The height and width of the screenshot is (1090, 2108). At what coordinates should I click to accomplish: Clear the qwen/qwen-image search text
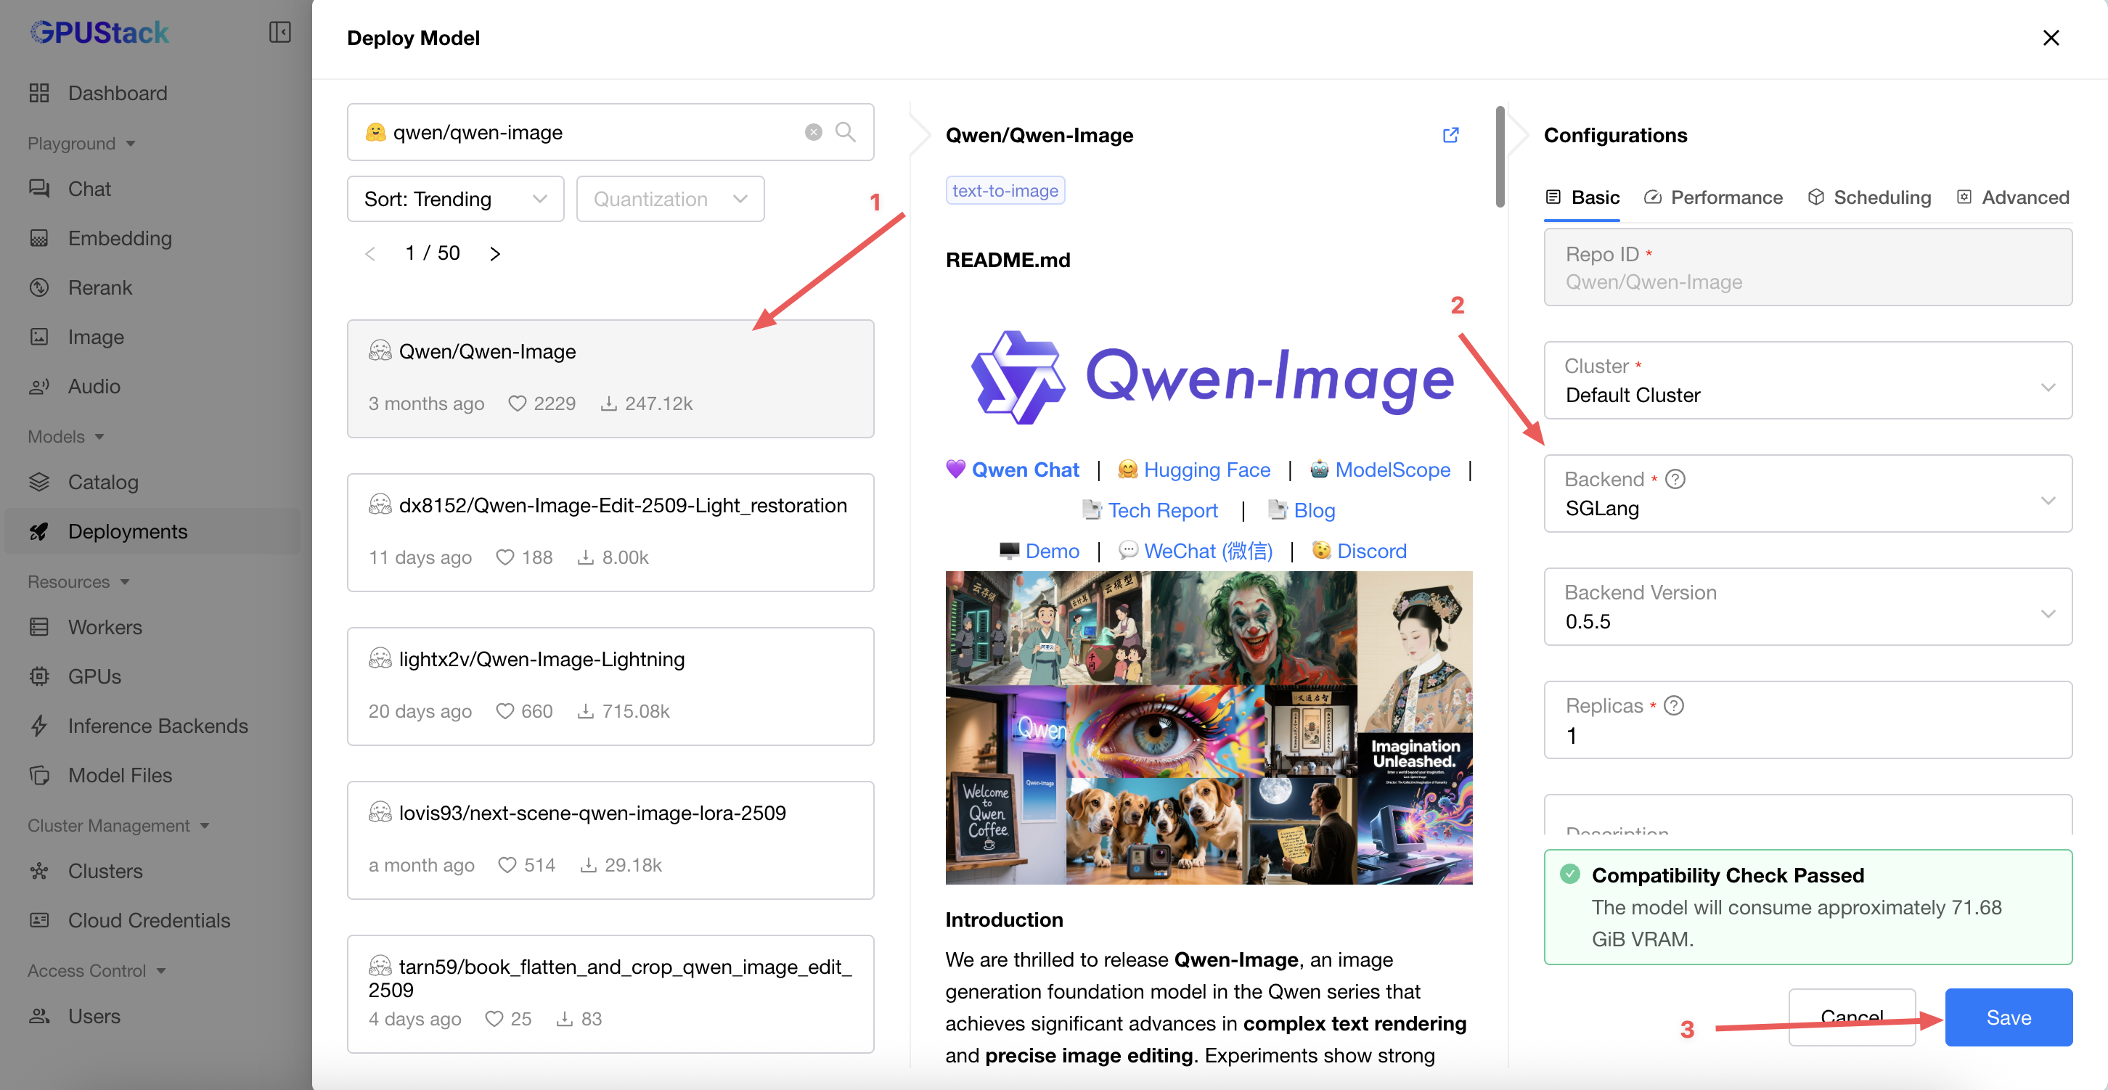812,132
